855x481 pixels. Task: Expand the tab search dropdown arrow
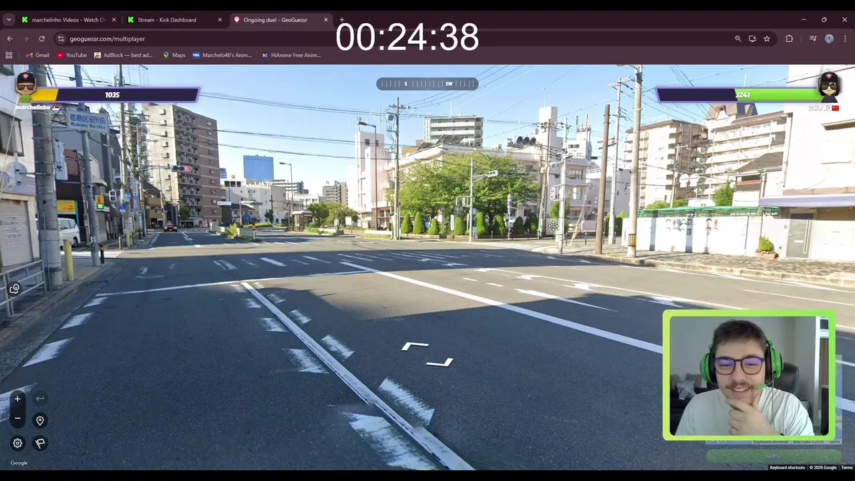coord(9,20)
